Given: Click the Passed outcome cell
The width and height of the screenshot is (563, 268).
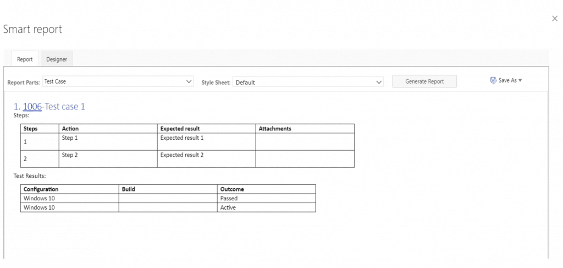Looking at the screenshot, I should (267, 198).
